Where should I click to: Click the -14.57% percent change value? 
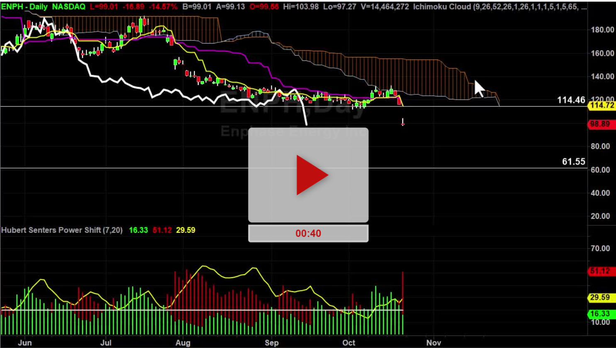point(164,7)
